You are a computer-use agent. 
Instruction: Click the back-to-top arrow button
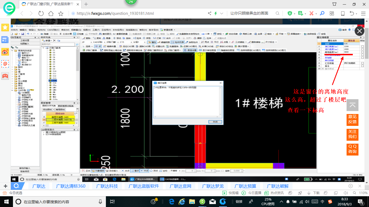[x=352, y=105]
